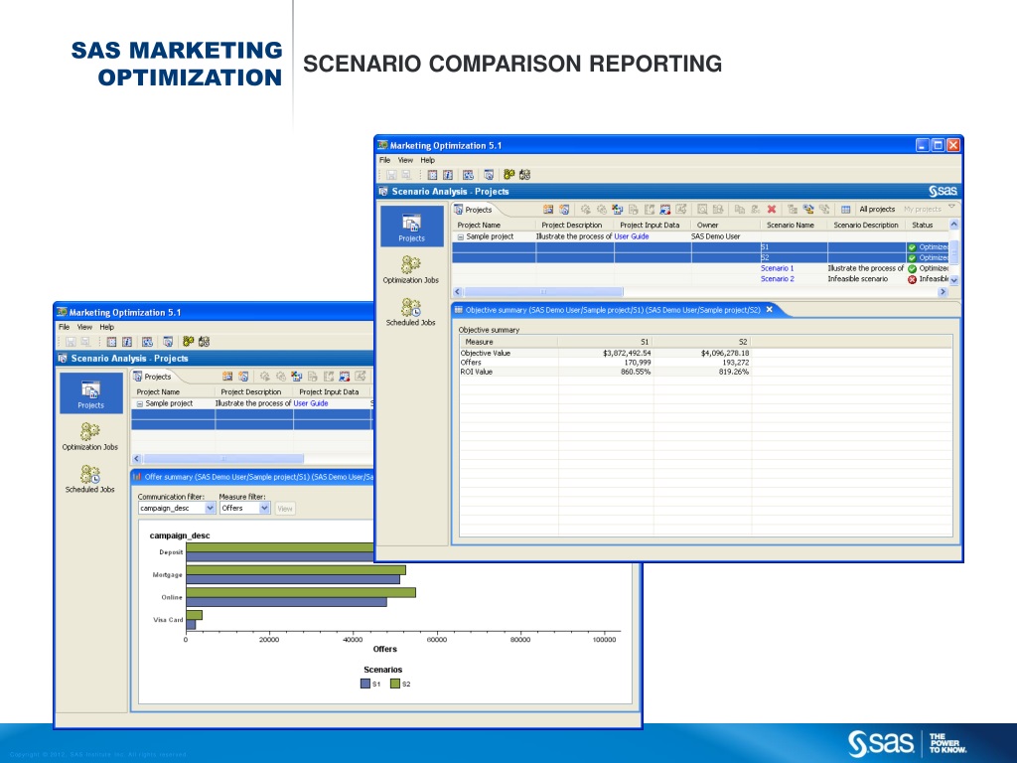Open the Scenario 2 link
The width and height of the screenshot is (1017, 763).
[x=777, y=279]
